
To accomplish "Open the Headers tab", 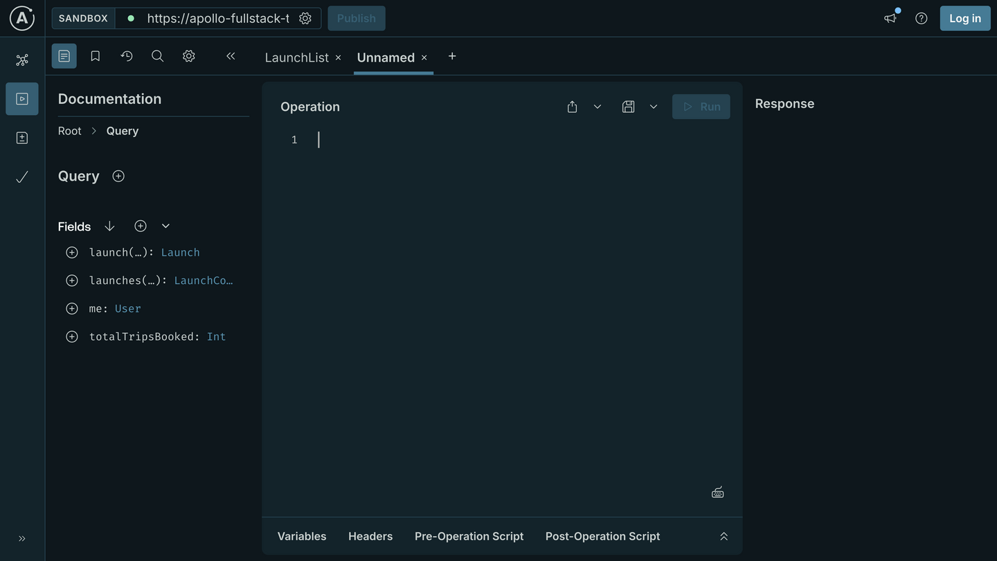I will [370, 535].
